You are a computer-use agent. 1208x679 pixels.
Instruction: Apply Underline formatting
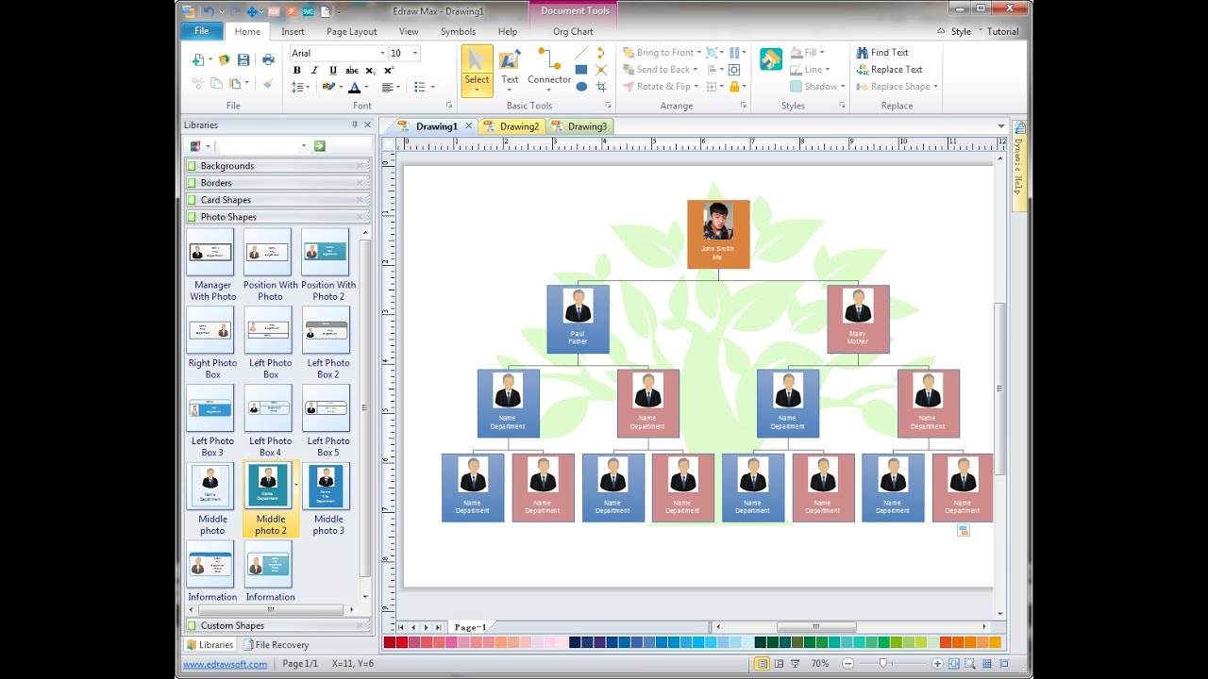tap(333, 70)
